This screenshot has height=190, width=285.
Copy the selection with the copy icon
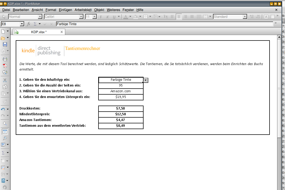[x=5, y=87]
